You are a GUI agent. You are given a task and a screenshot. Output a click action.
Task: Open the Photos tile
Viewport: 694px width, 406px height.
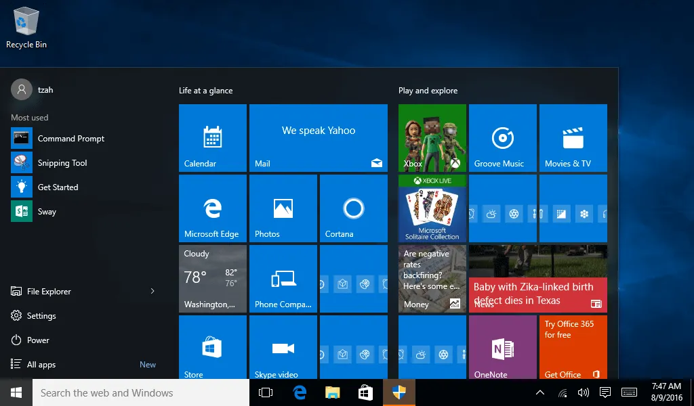[x=283, y=208]
